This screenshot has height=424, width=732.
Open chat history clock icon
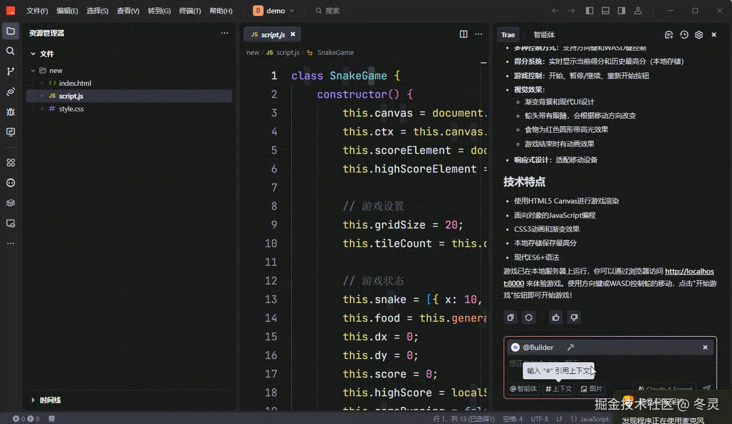[x=684, y=35]
